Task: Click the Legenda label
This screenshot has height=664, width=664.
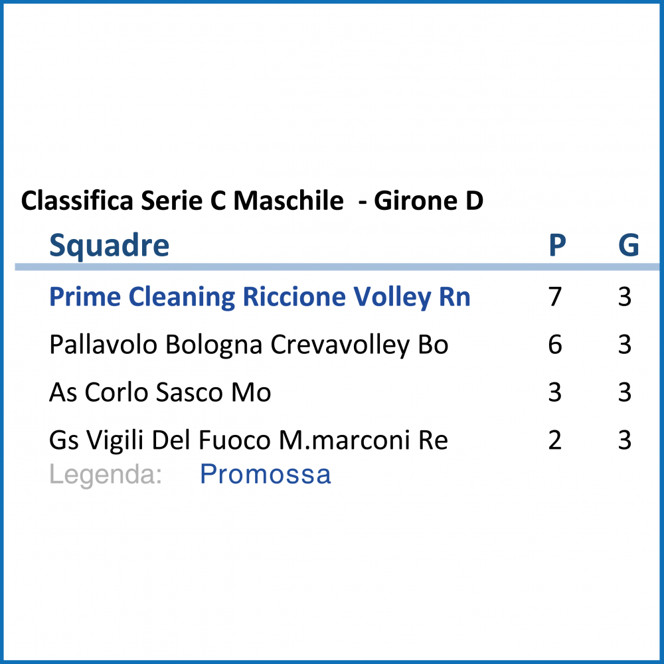Action: pyautogui.click(x=106, y=475)
